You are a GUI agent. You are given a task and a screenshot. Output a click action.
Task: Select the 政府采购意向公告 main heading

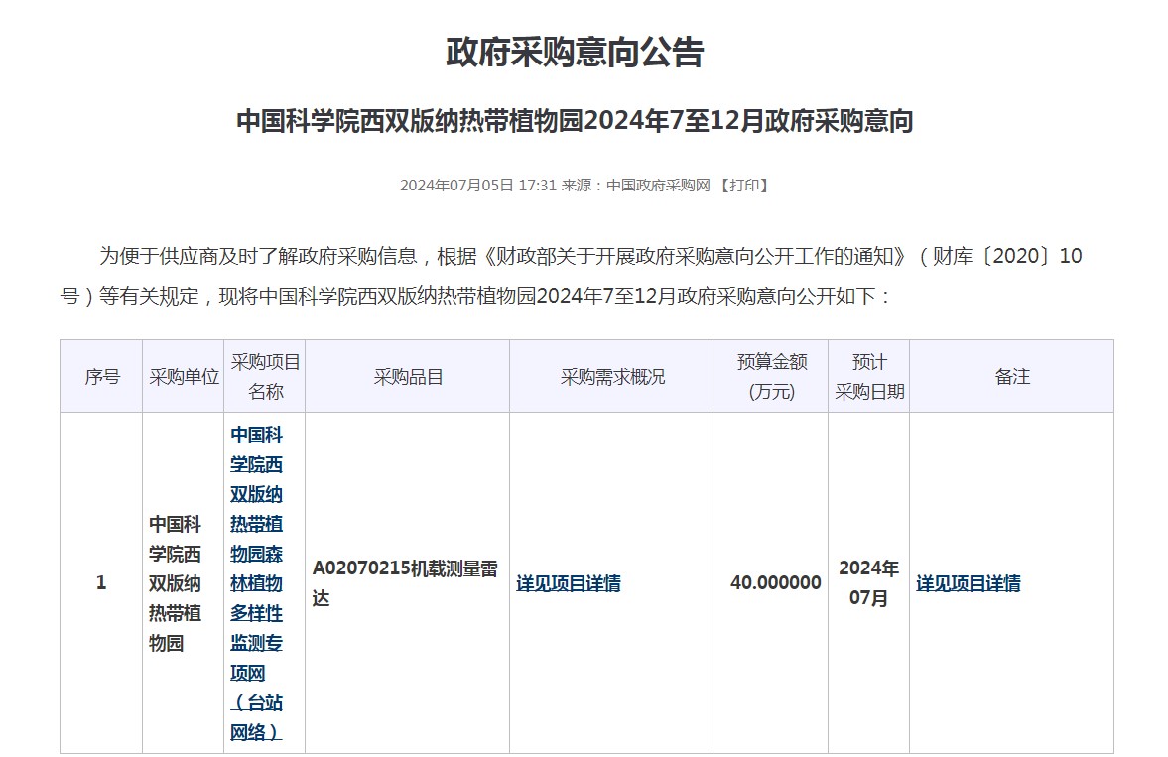coord(575,53)
